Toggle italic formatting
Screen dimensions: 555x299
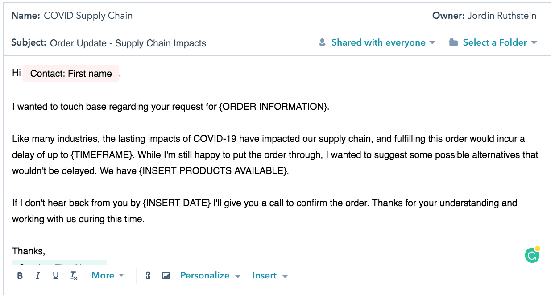[37, 275]
